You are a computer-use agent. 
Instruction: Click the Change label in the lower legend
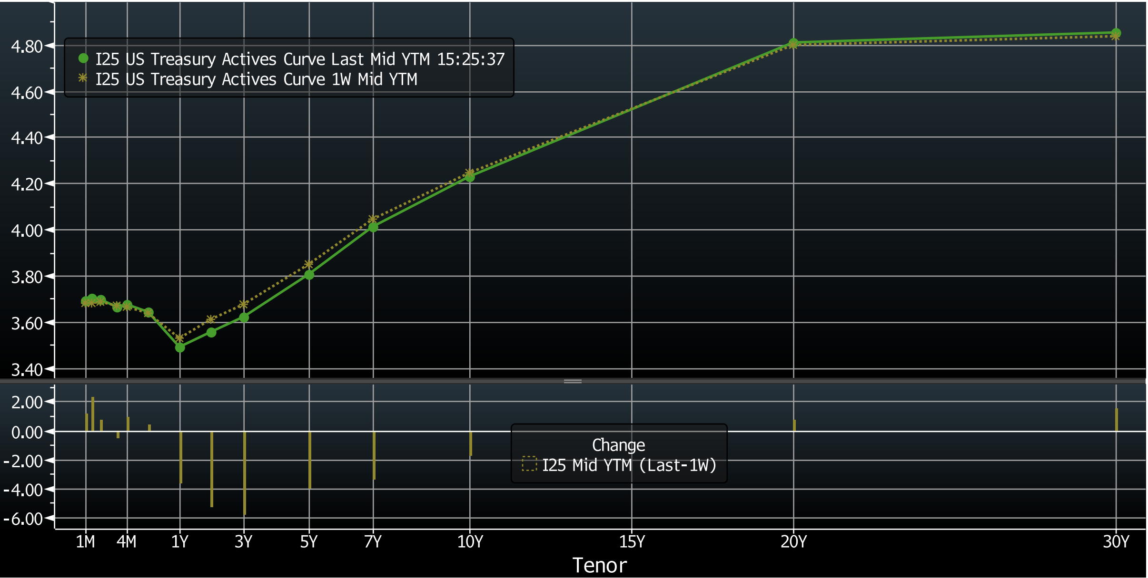coord(618,445)
